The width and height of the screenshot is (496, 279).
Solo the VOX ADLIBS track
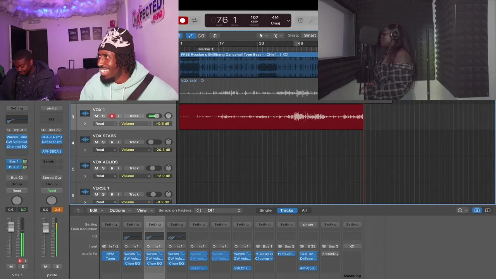pyautogui.click(x=103, y=168)
